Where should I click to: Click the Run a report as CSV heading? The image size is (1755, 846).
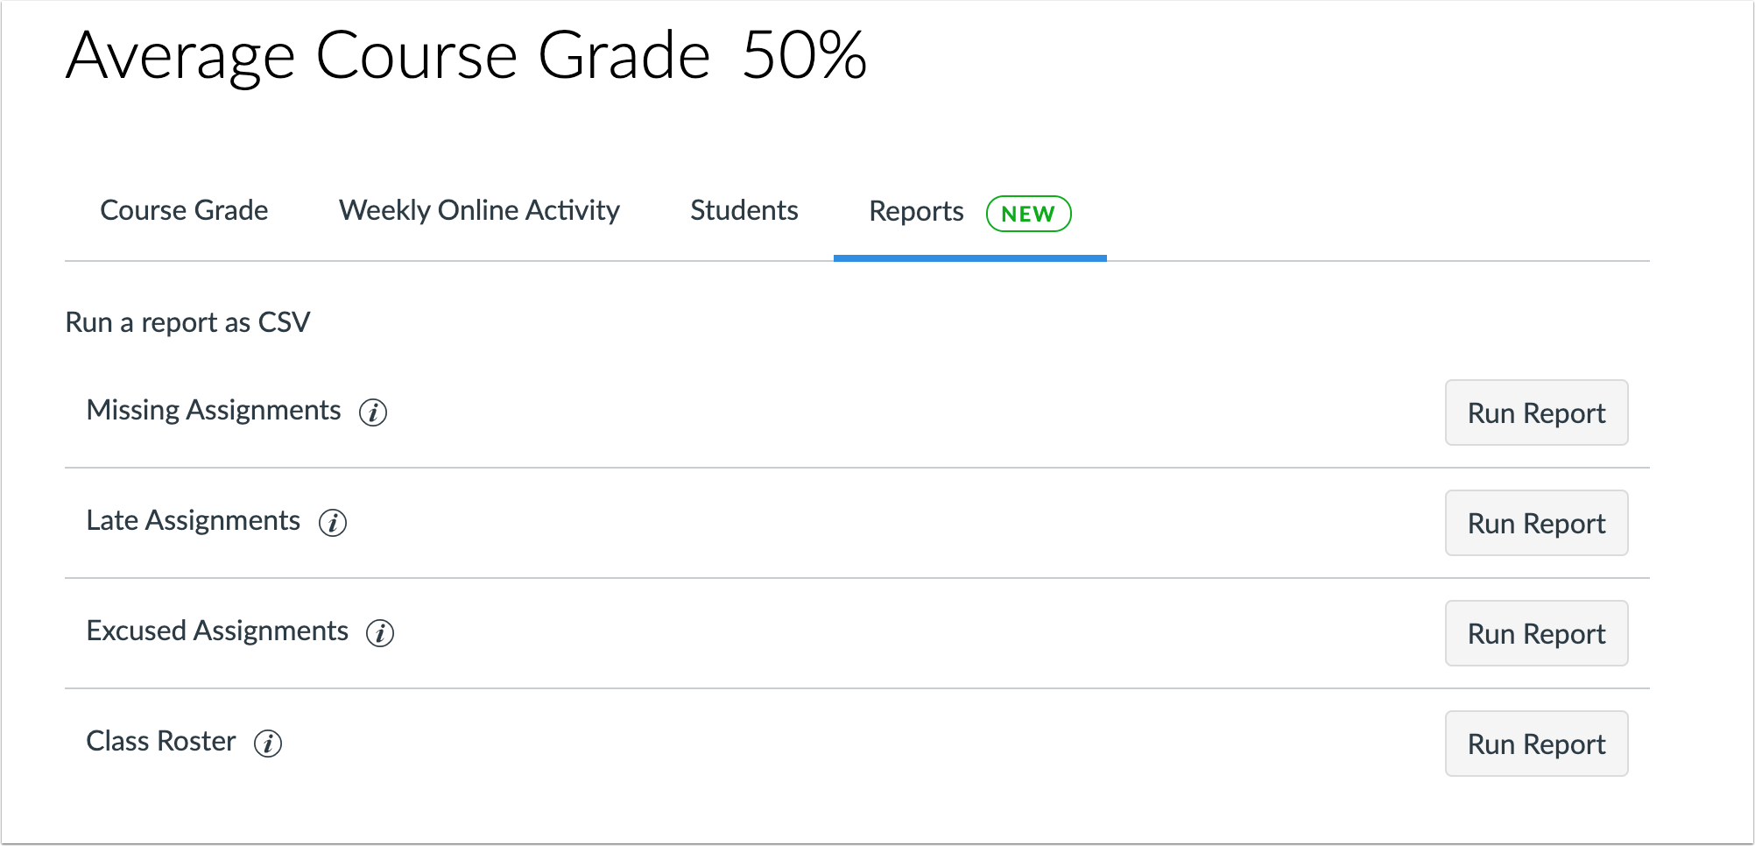(187, 322)
